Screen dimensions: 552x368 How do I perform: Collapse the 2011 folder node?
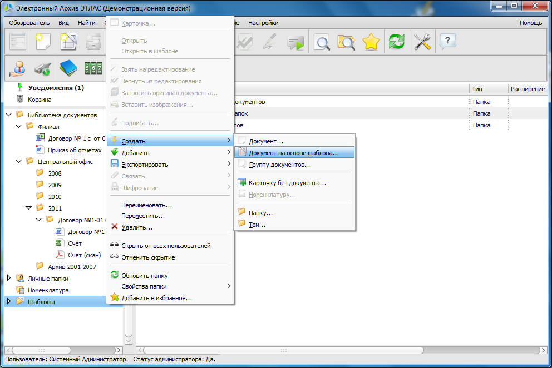(x=29, y=208)
